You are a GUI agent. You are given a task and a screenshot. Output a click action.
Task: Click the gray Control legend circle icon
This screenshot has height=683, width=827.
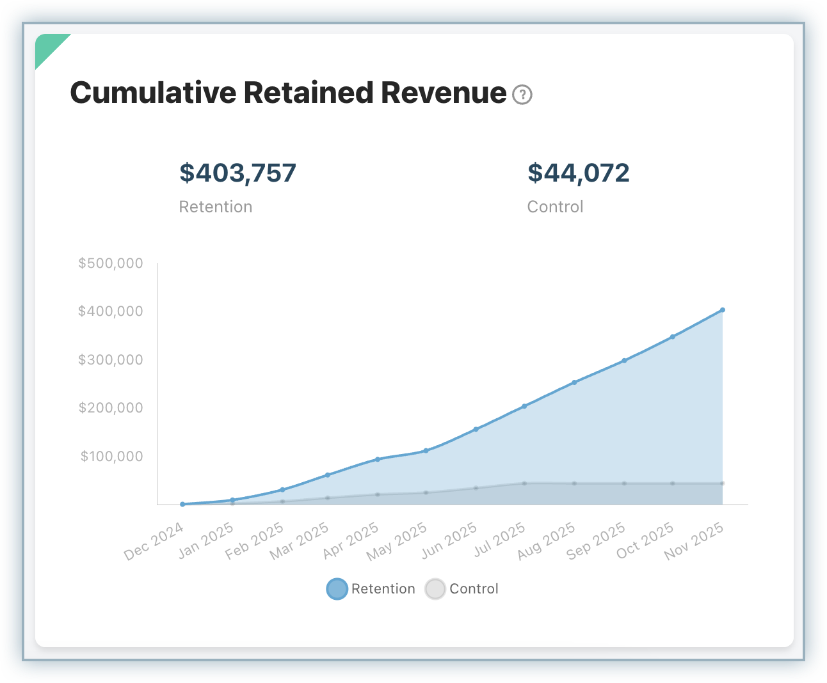pyautogui.click(x=435, y=589)
